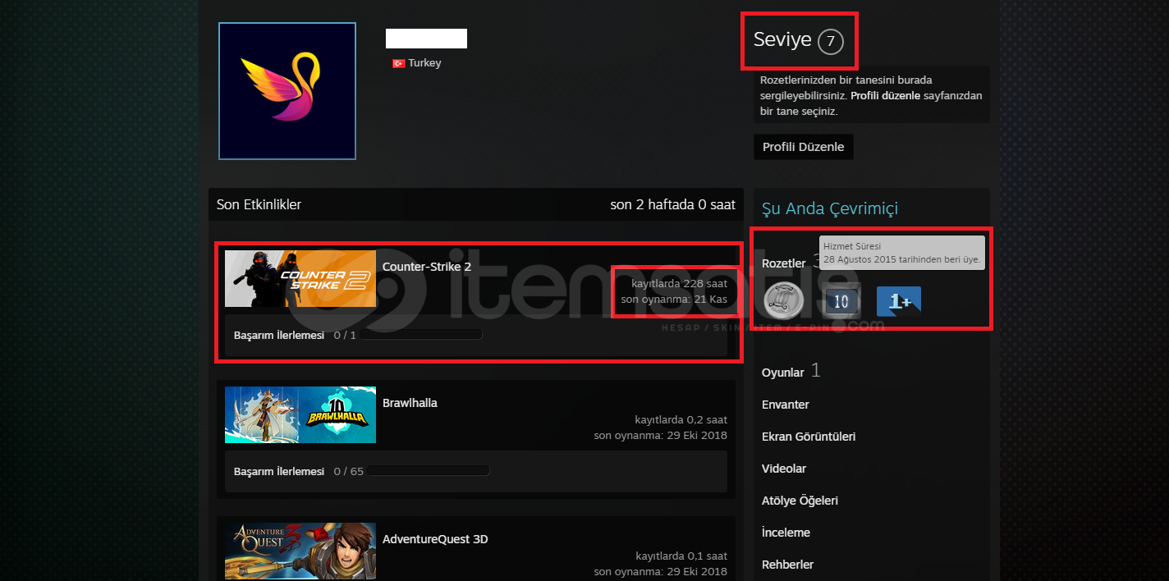Screen dimensions: 1169x581
Task: Click the Profili Düzenle button
Action: point(804,147)
